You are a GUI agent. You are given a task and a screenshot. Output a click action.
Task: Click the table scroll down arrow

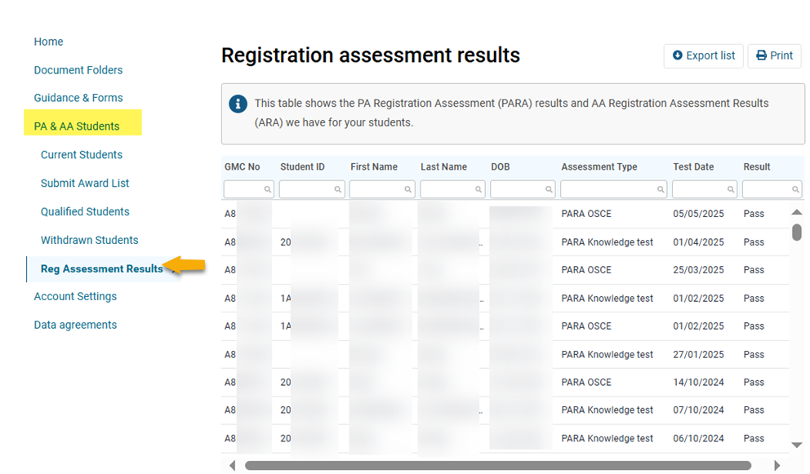[797, 445]
